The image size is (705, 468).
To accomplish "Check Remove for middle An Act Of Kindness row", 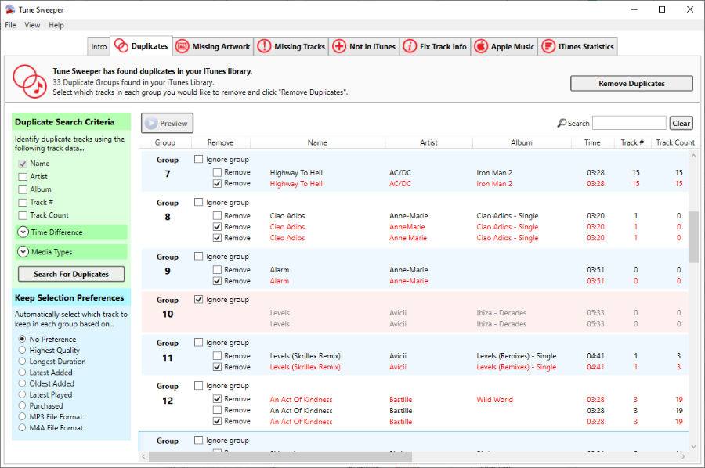I will [x=217, y=409].
